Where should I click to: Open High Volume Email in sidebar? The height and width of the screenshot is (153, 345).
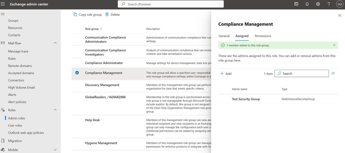(21, 88)
